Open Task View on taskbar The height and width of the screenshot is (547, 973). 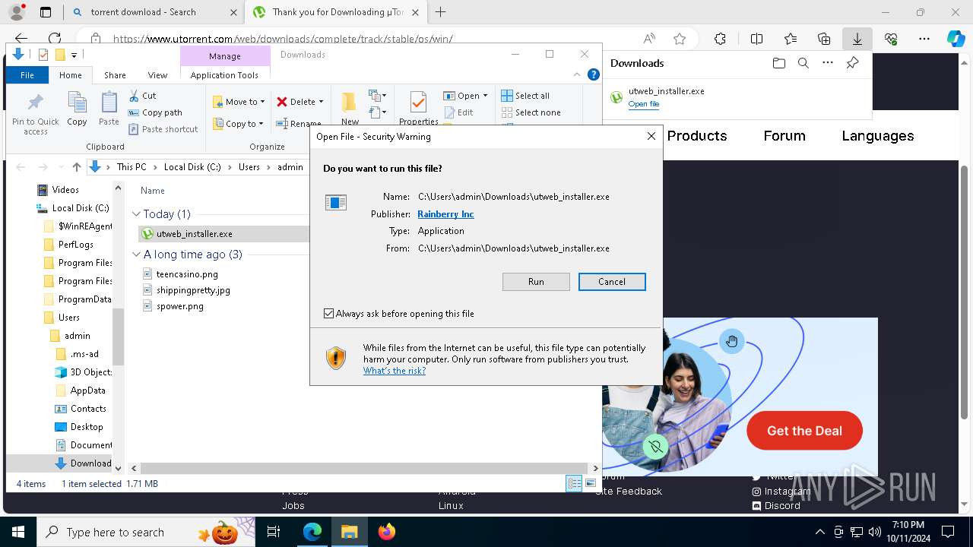tap(274, 532)
